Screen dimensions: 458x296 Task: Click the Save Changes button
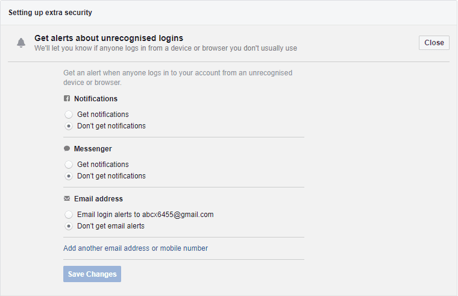pyautogui.click(x=92, y=274)
